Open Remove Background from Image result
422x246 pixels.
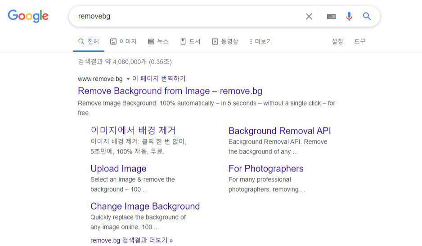pos(170,91)
